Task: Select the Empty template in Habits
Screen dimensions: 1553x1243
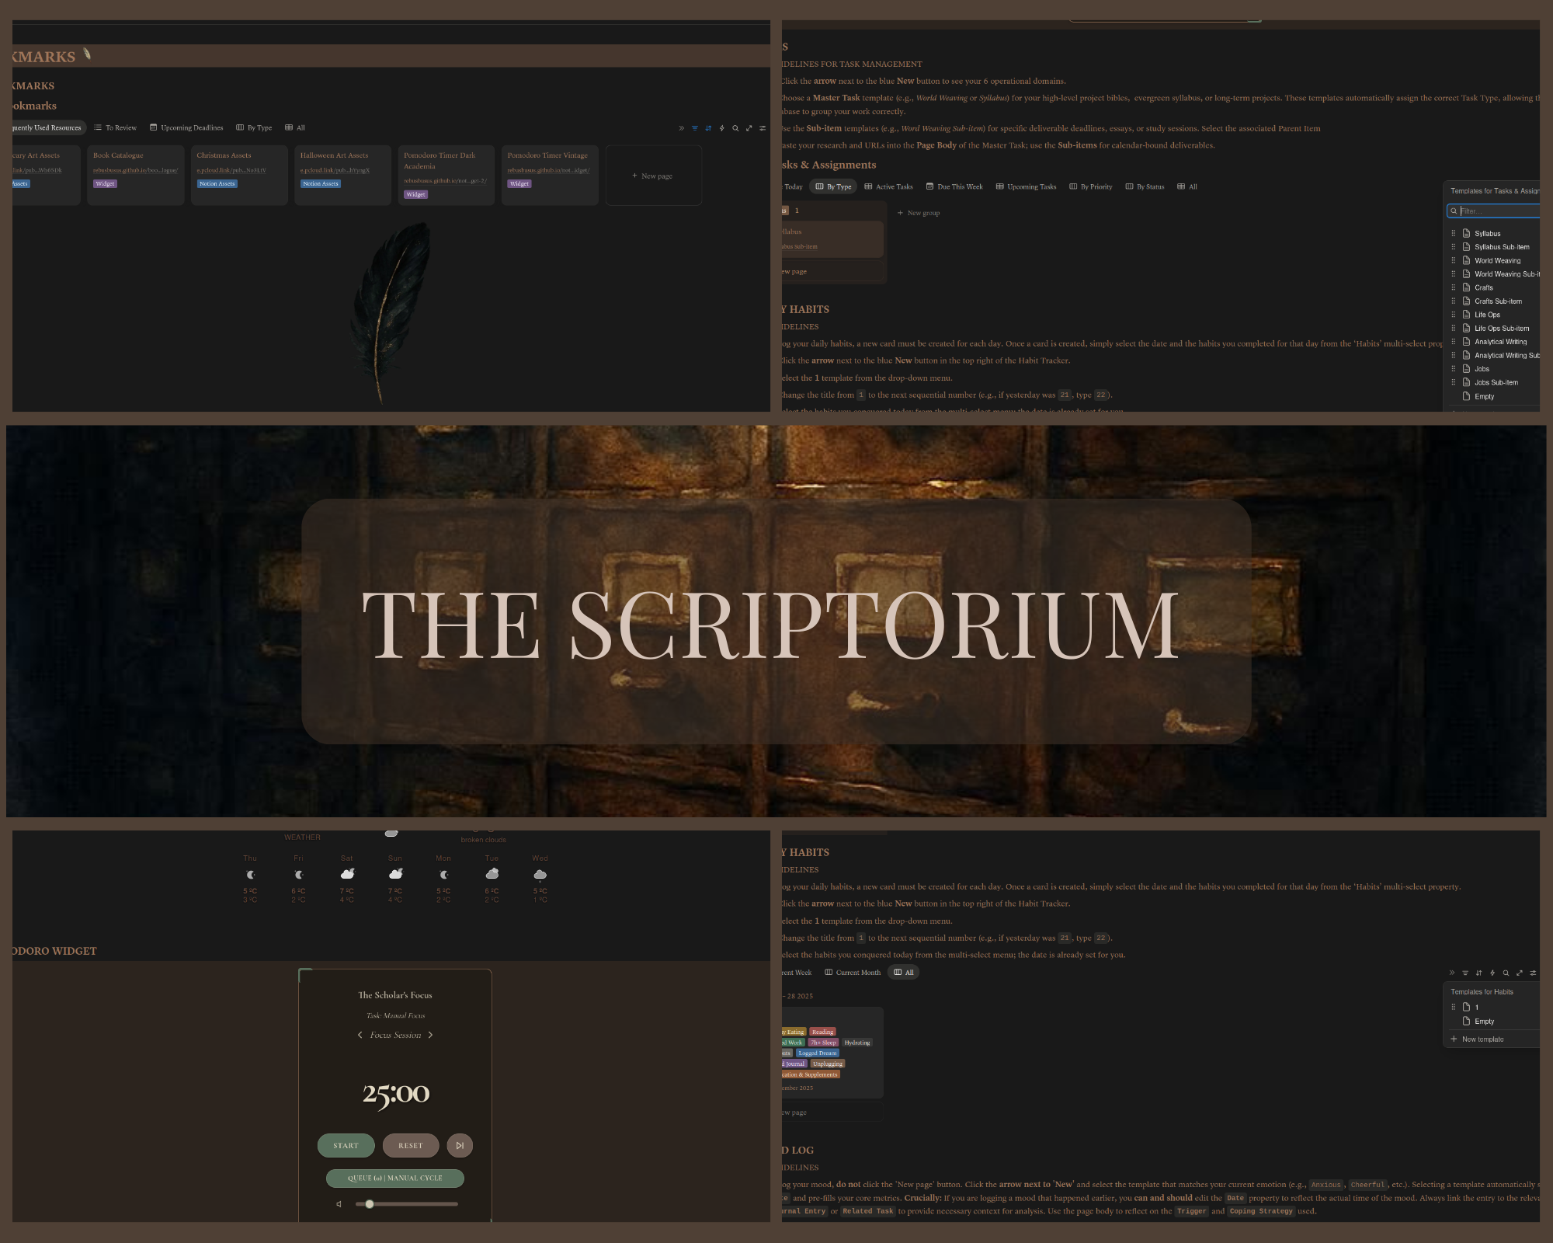Action: (x=1484, y=1022)
